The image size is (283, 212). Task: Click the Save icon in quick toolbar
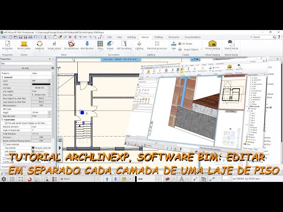tap(21, 37)
